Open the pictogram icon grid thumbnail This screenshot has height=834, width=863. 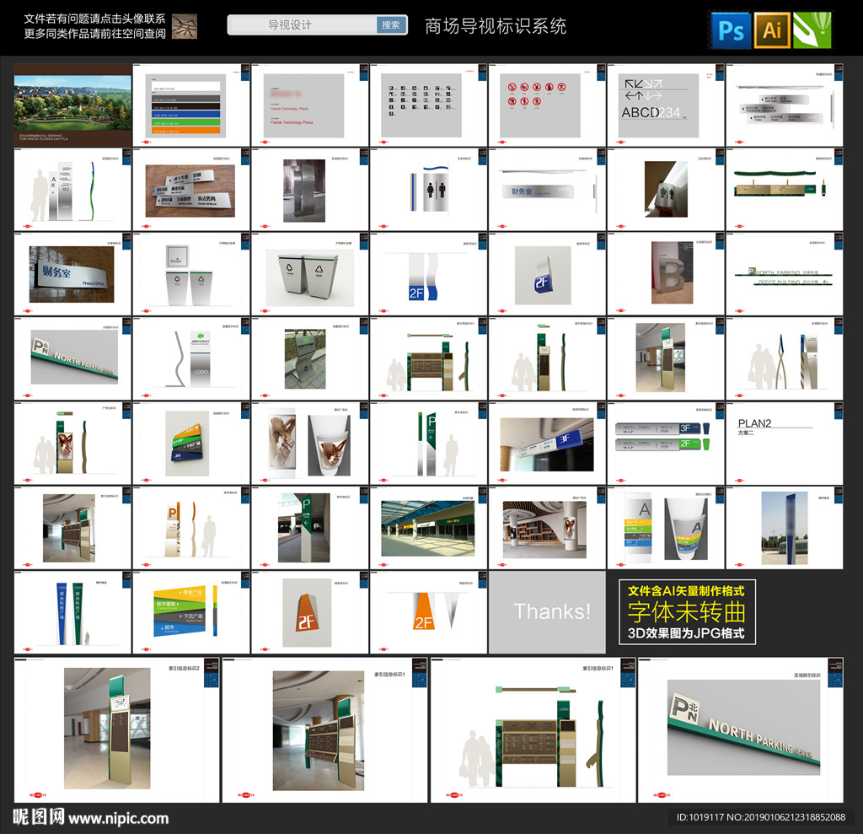click(428, 105)
